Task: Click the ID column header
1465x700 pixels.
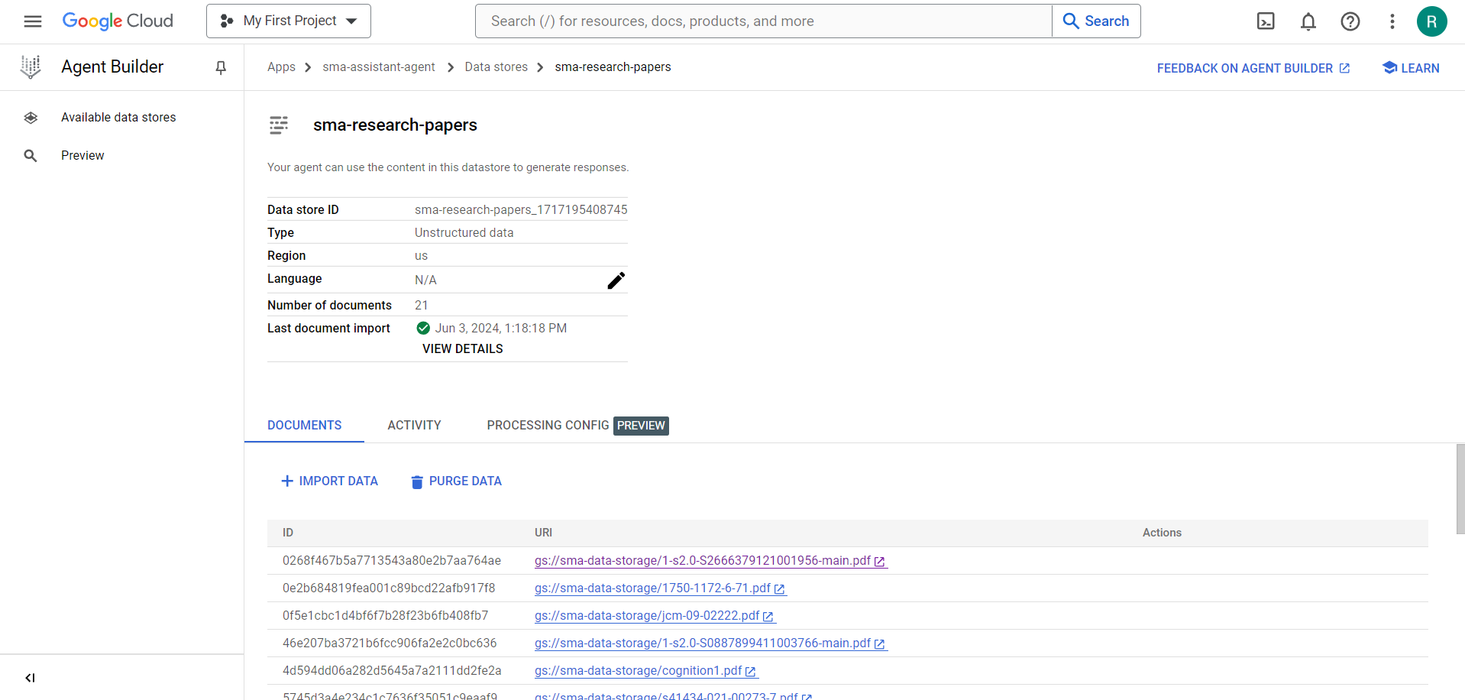Action: click(x=288, y=533)
